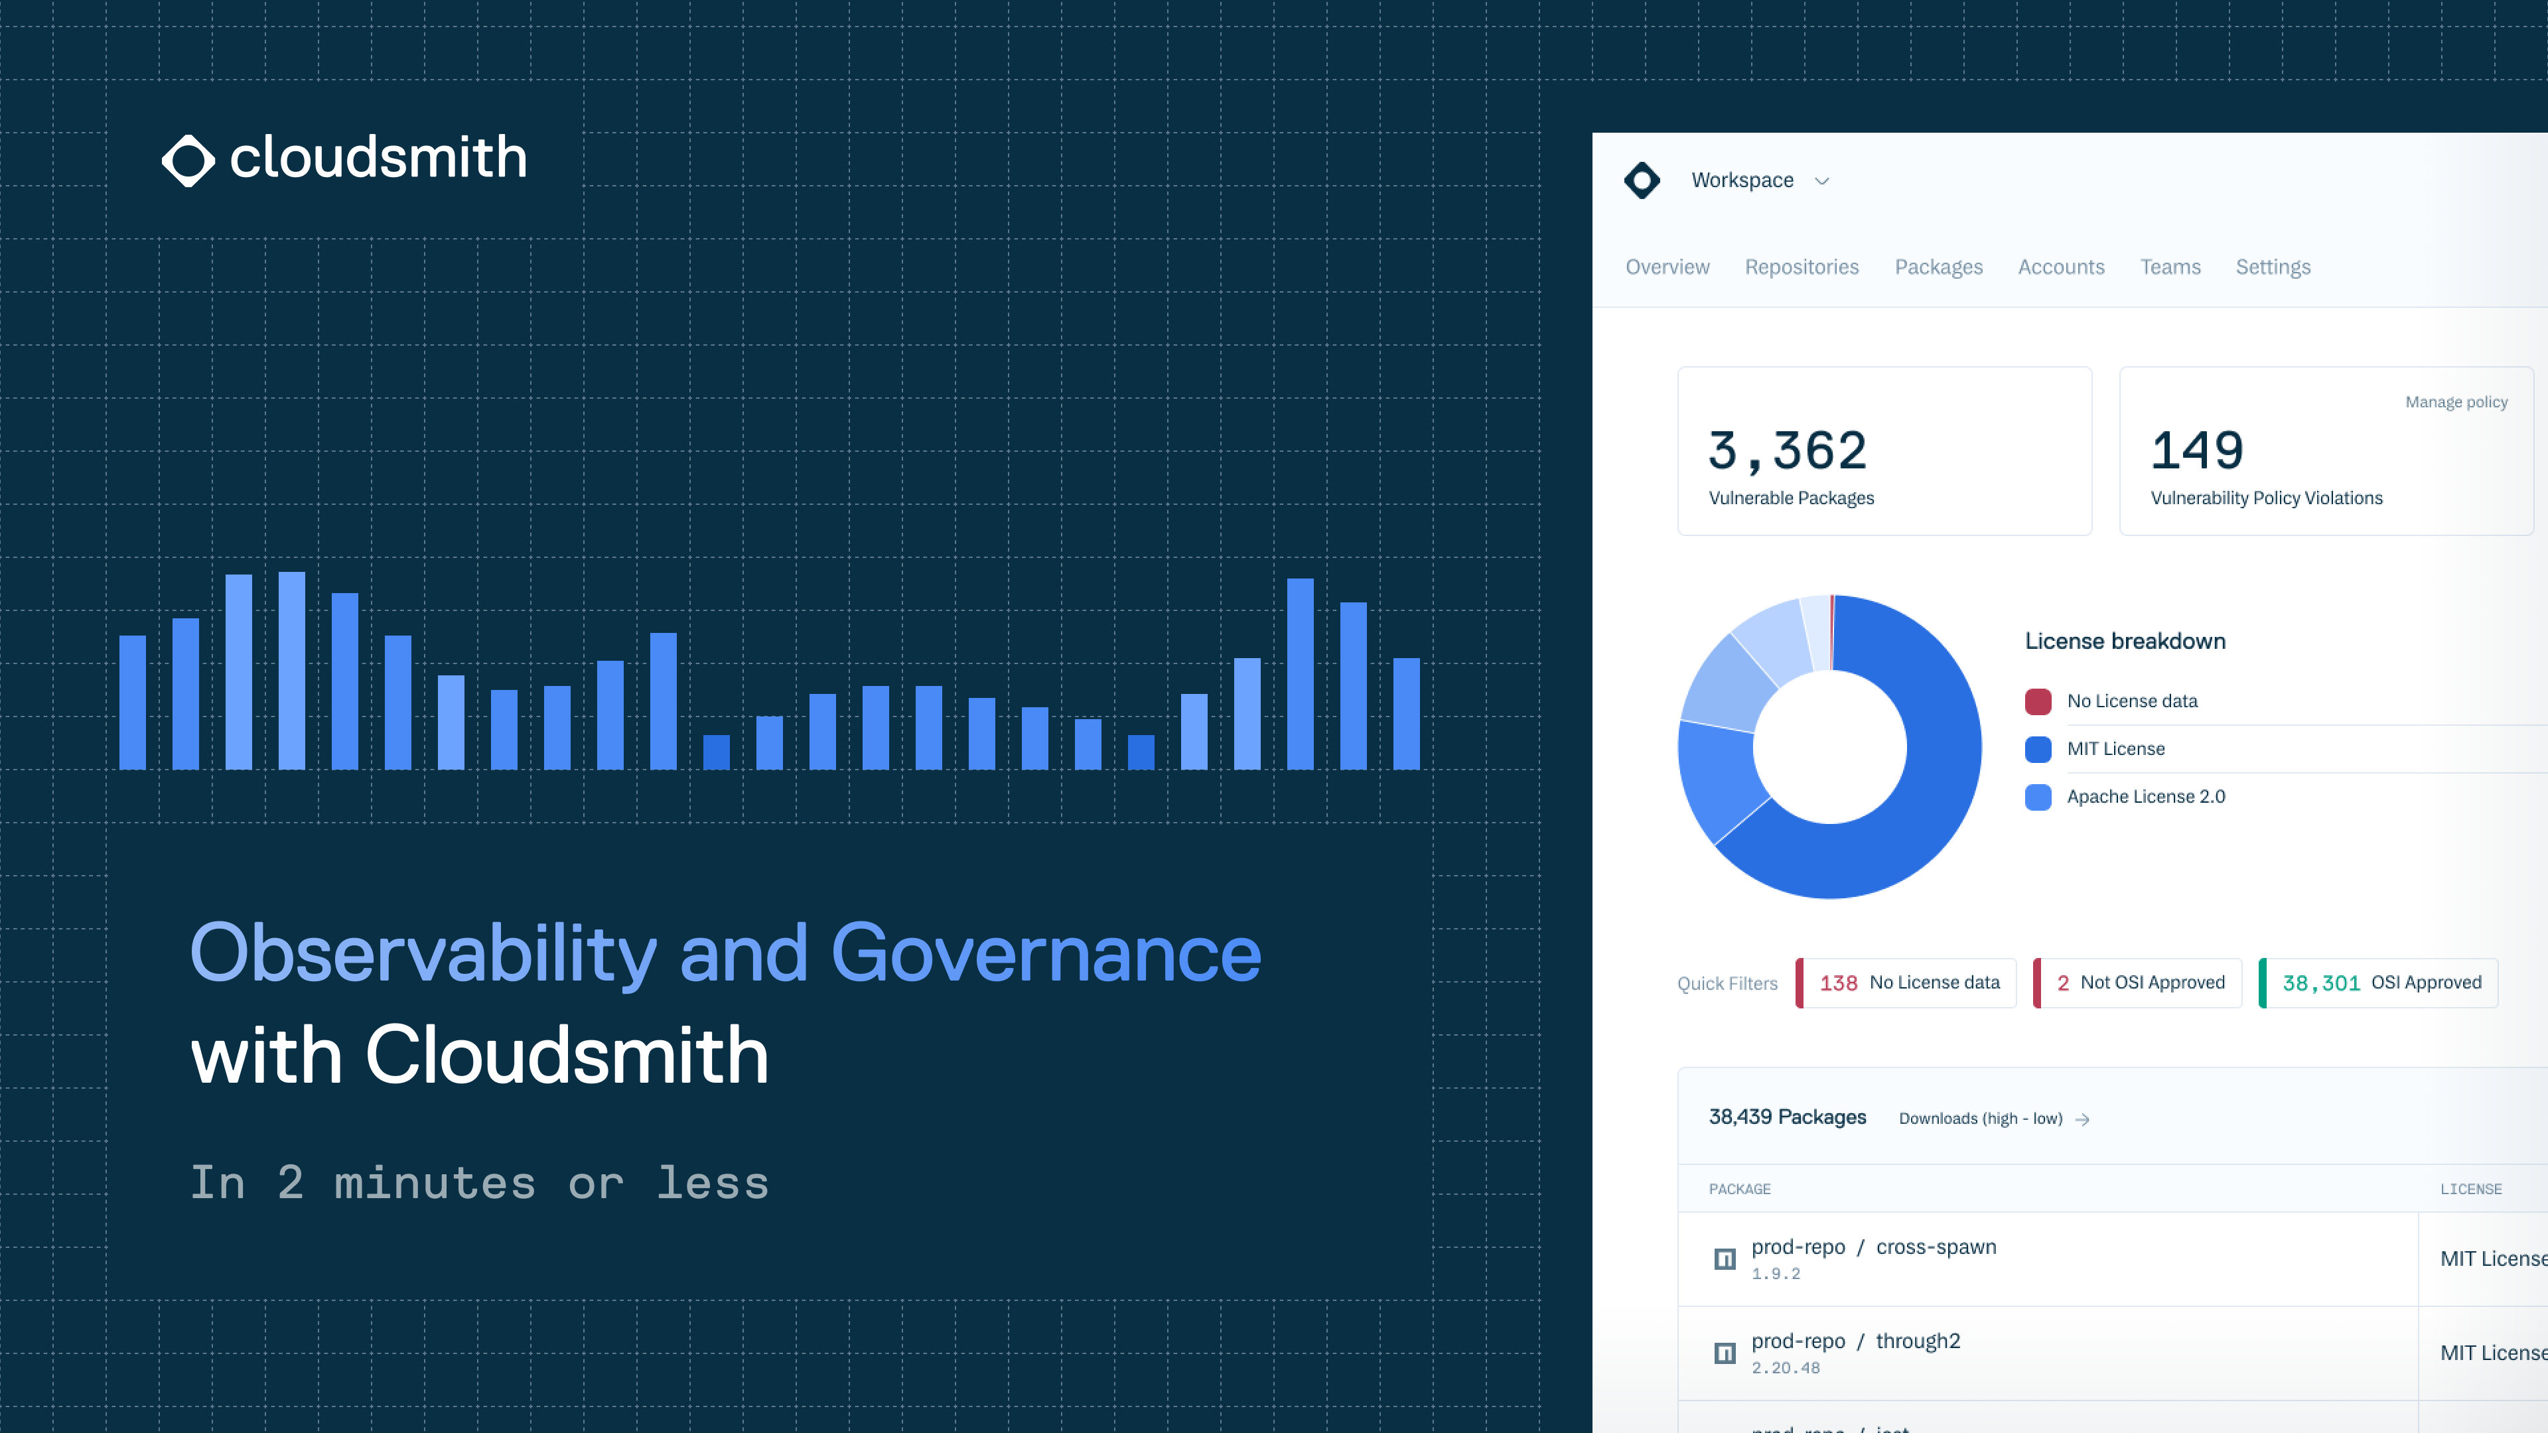Click version 2.20.48 under through2

click(1786, 1368)
